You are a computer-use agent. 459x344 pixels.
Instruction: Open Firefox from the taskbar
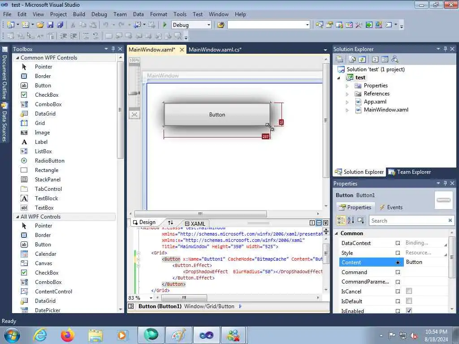pyautogui.click(x=67, y=335)
